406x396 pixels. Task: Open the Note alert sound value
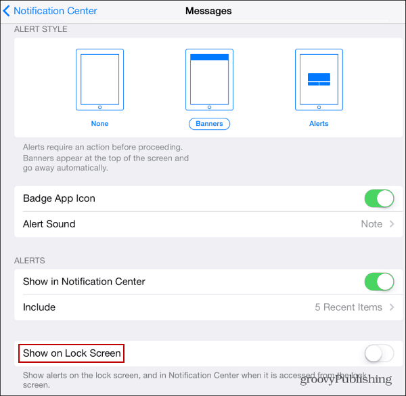click(x=371, y=224)
